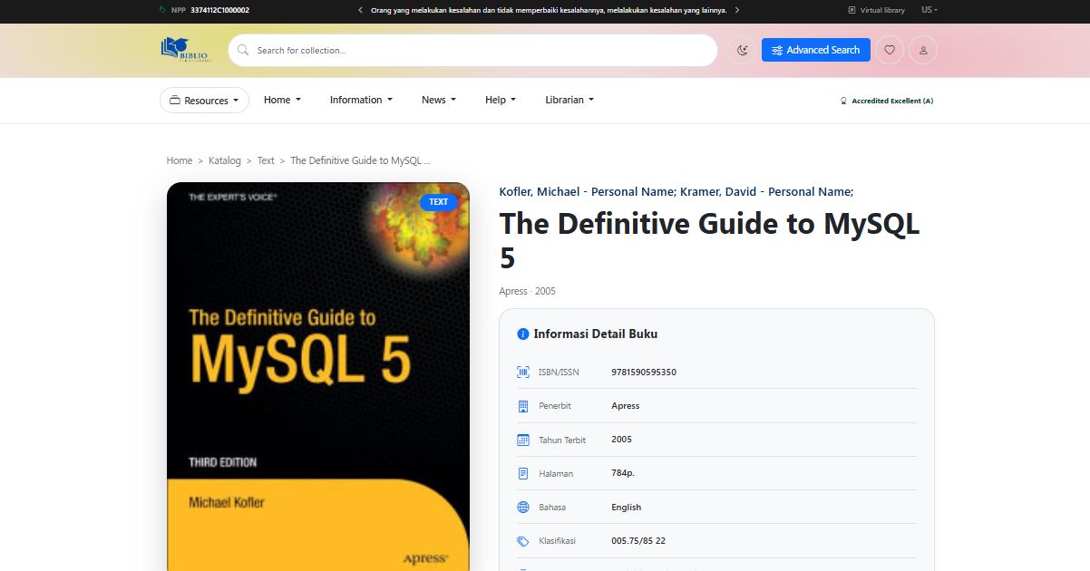1090x571 pixels.
Task: Click the magnifier icon in the search bar
Action: (243, 51)
